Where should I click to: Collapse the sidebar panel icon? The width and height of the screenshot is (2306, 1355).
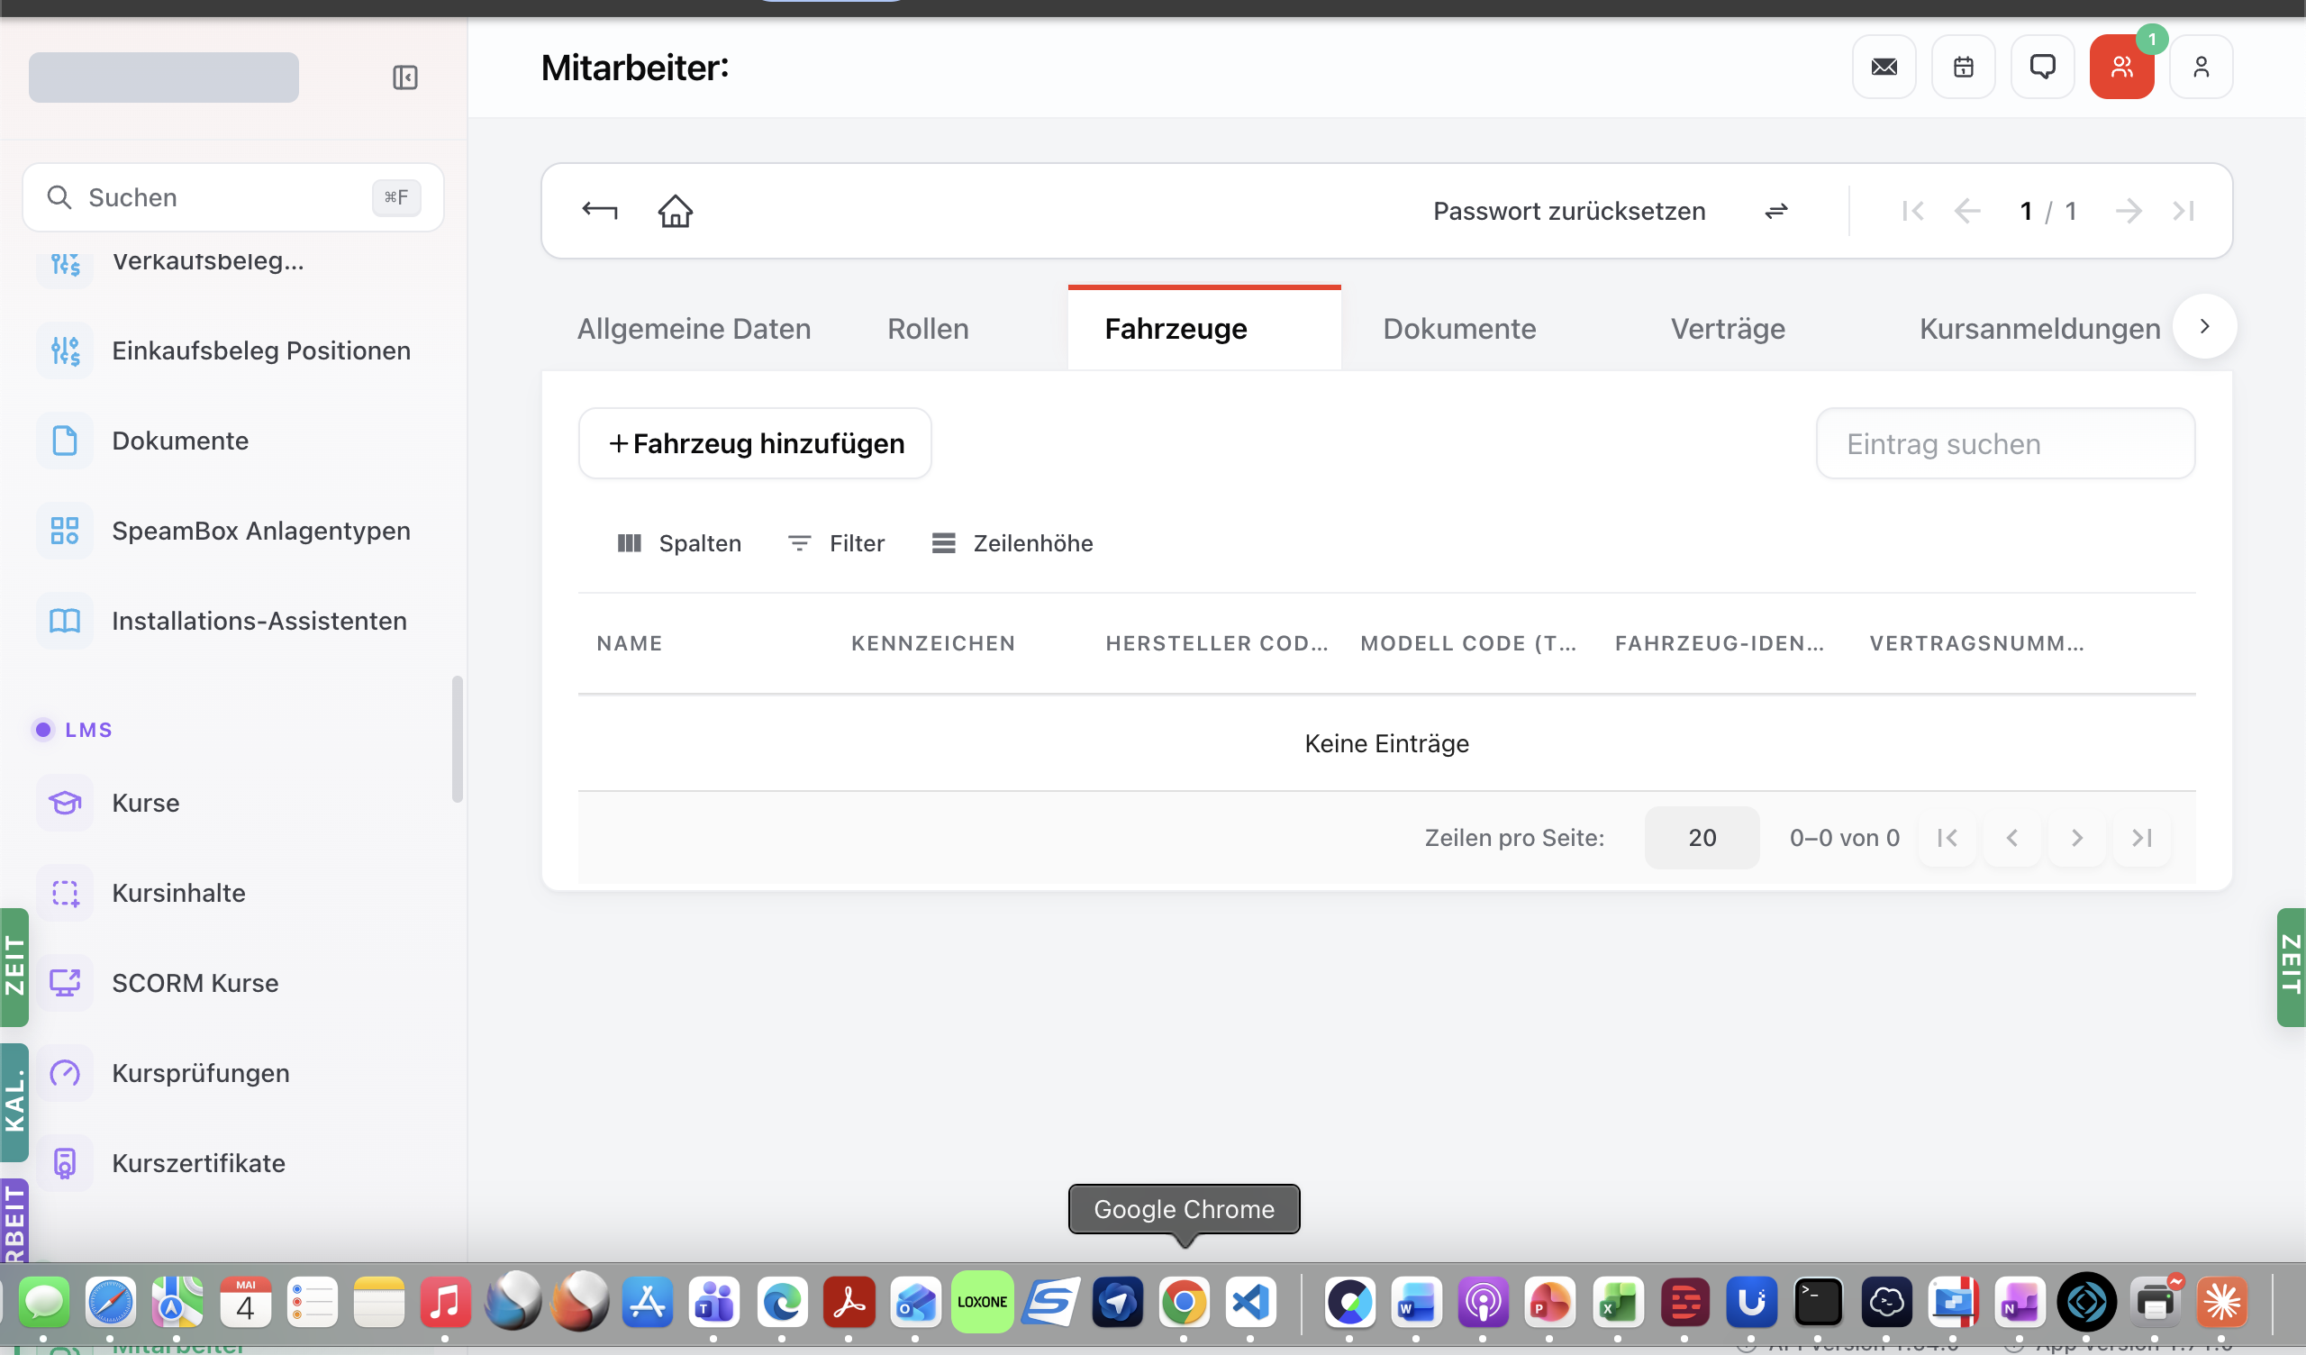(404, 77)
